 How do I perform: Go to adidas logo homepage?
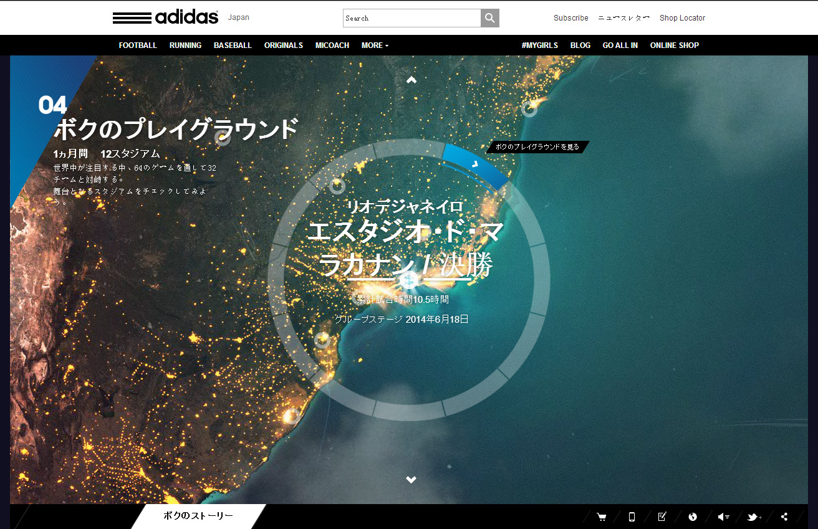pos(166,17)
